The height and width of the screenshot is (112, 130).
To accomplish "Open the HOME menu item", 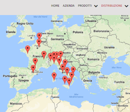I will [55, 6].
